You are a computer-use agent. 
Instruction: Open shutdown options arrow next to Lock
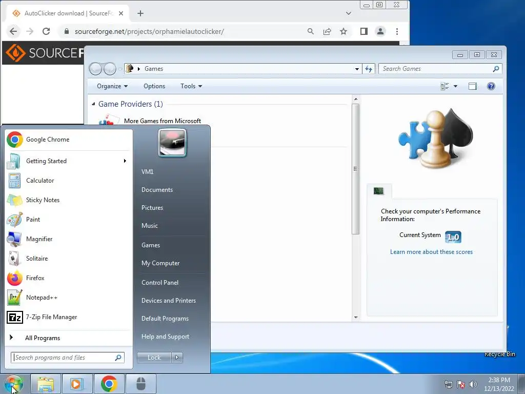pyautogui.click(x=177, y=358)
